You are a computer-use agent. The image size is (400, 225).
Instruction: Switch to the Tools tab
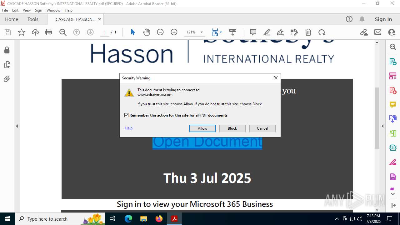click(33, 19)
